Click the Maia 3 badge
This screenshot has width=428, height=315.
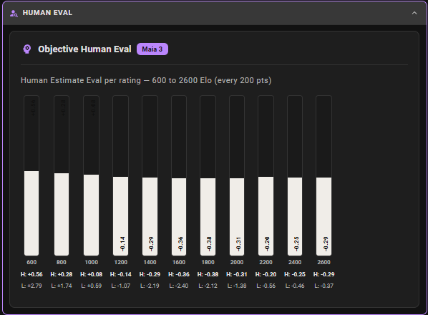point(152,49)
